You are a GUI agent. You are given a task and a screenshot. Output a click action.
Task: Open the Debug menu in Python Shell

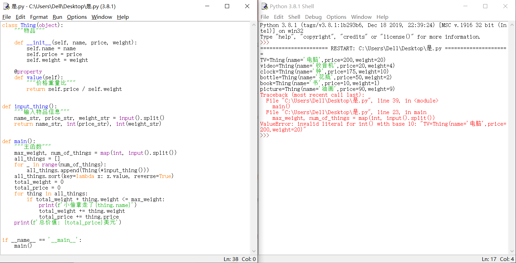(x=313, y=17)
